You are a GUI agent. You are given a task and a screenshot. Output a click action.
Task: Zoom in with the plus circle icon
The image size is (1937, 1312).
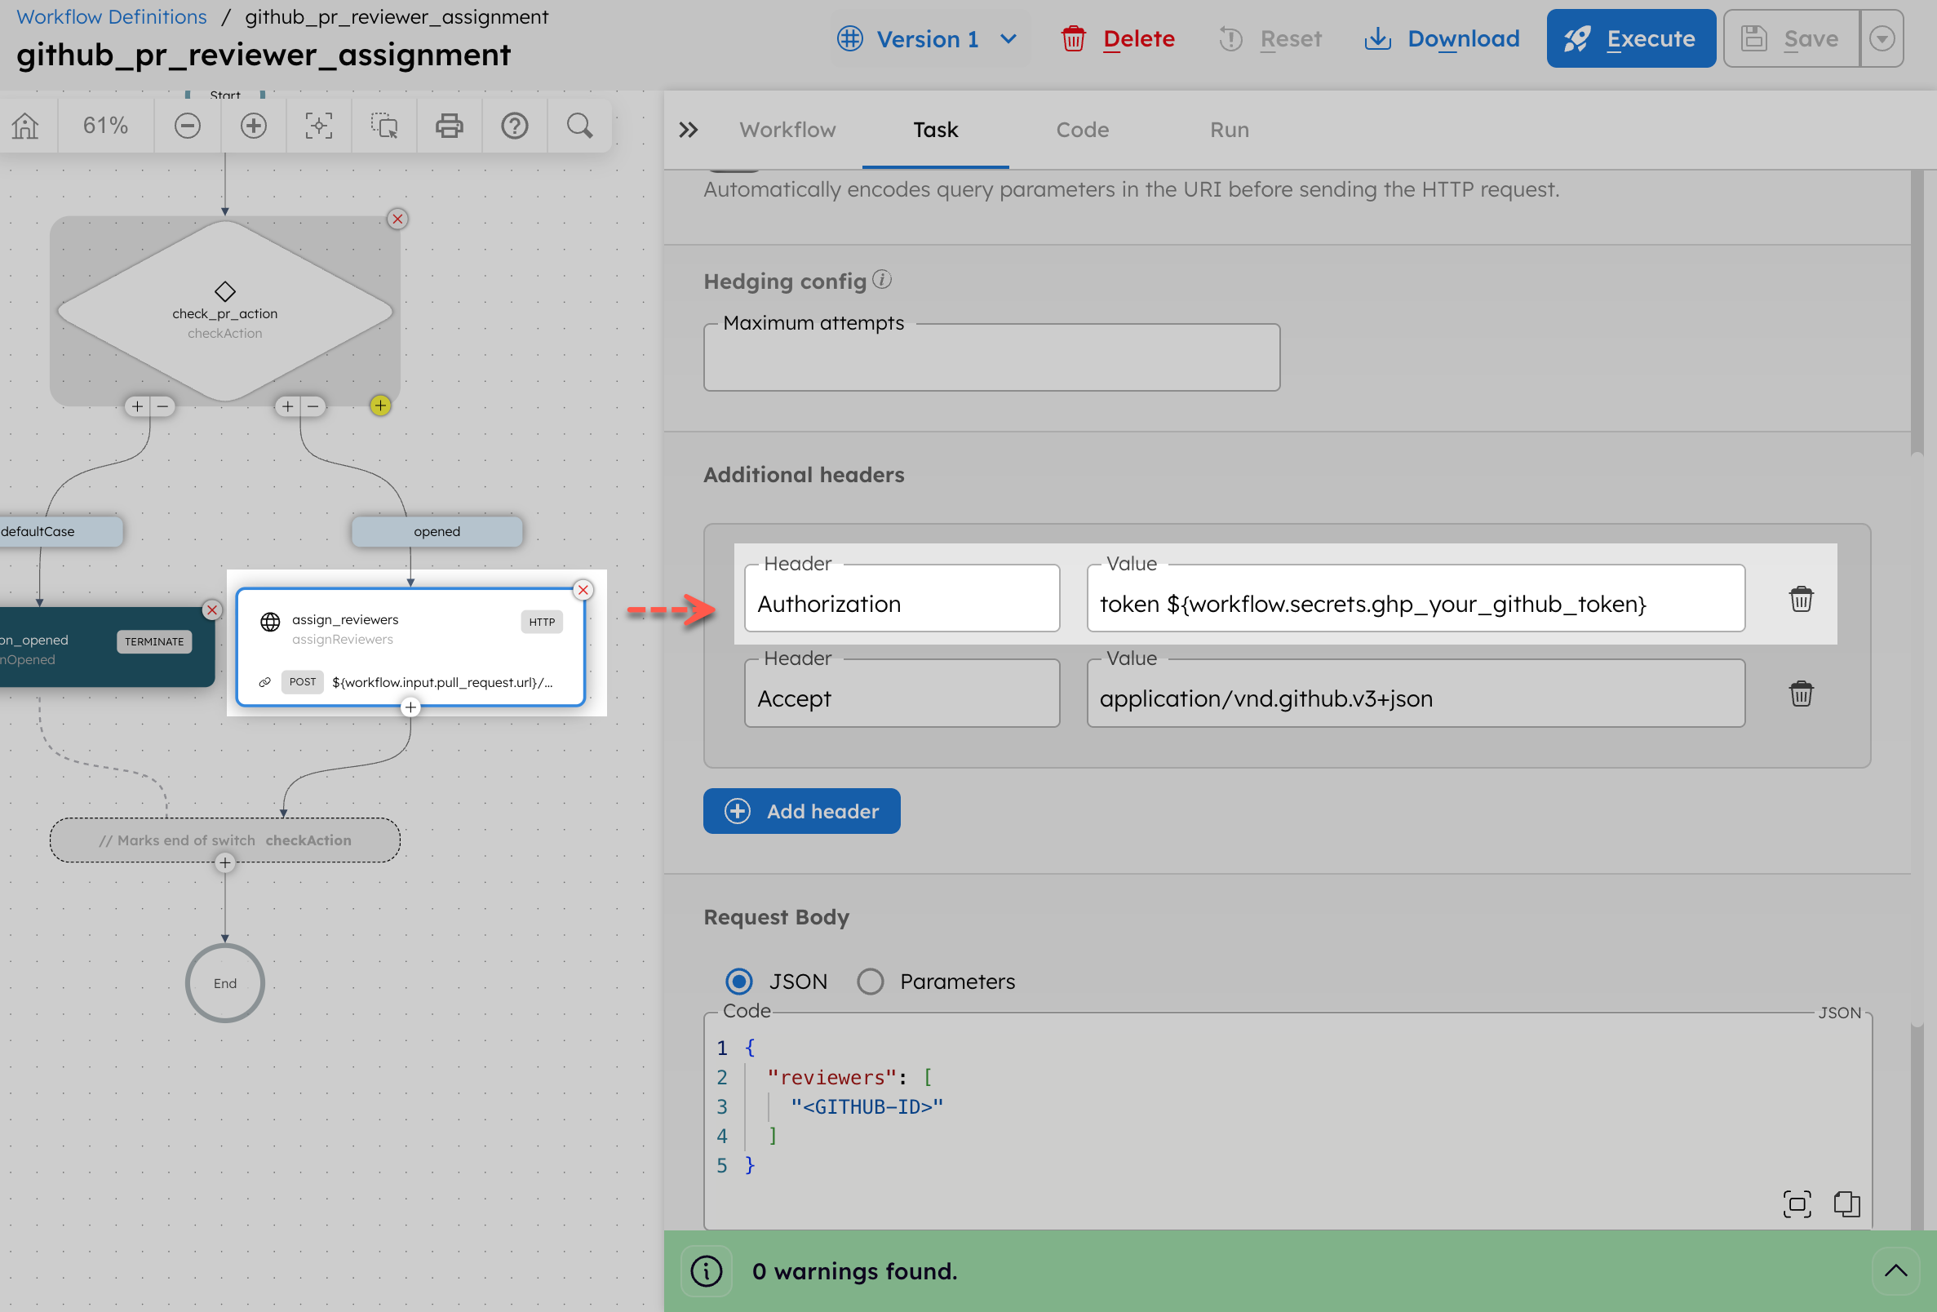(254, 126)
